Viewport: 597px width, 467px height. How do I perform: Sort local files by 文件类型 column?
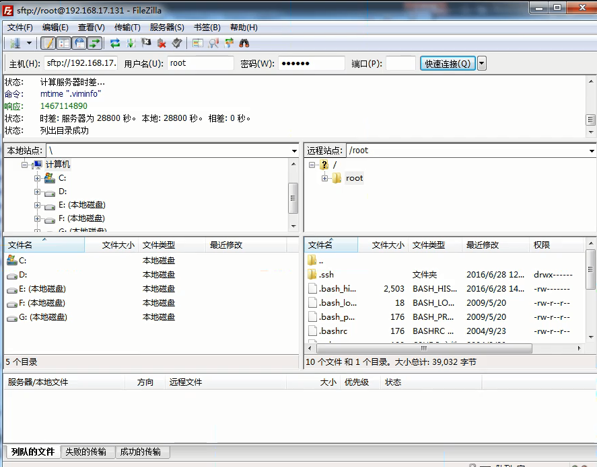[172, 245]
